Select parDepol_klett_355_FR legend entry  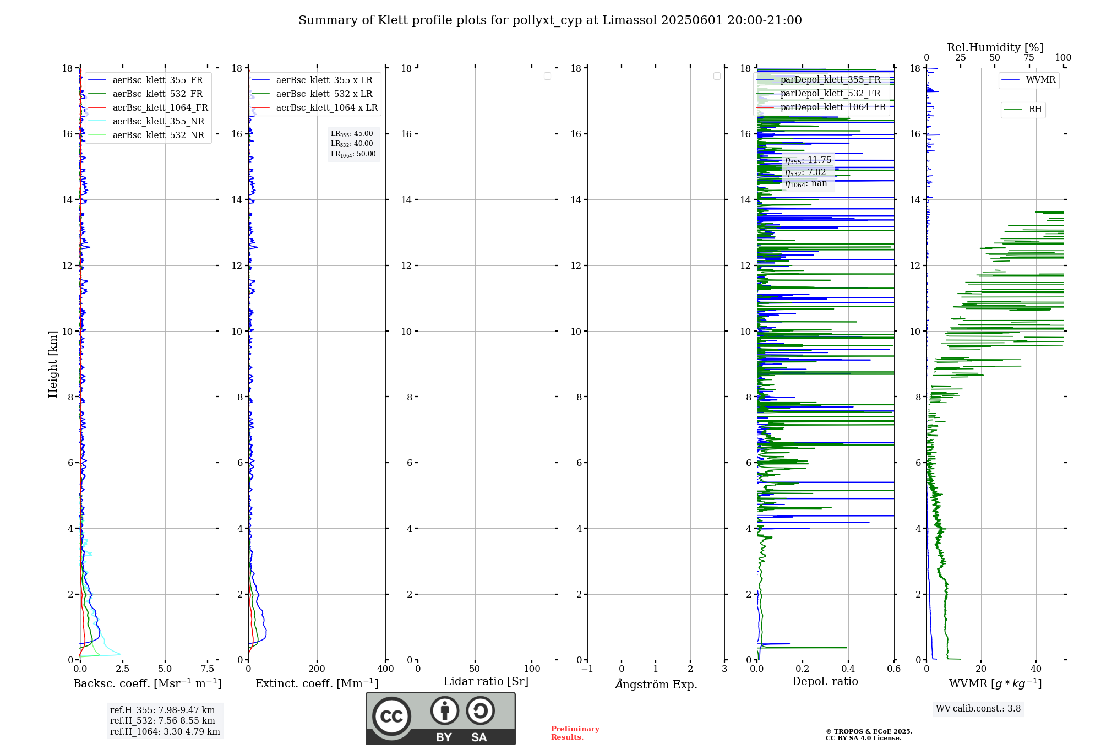click(x=820, y=80)
